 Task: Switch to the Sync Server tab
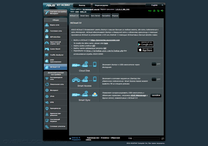(96, 16)
